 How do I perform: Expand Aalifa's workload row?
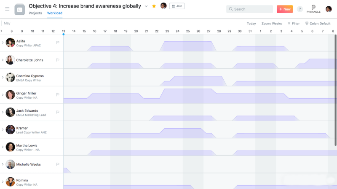click(x=3, y=43)
